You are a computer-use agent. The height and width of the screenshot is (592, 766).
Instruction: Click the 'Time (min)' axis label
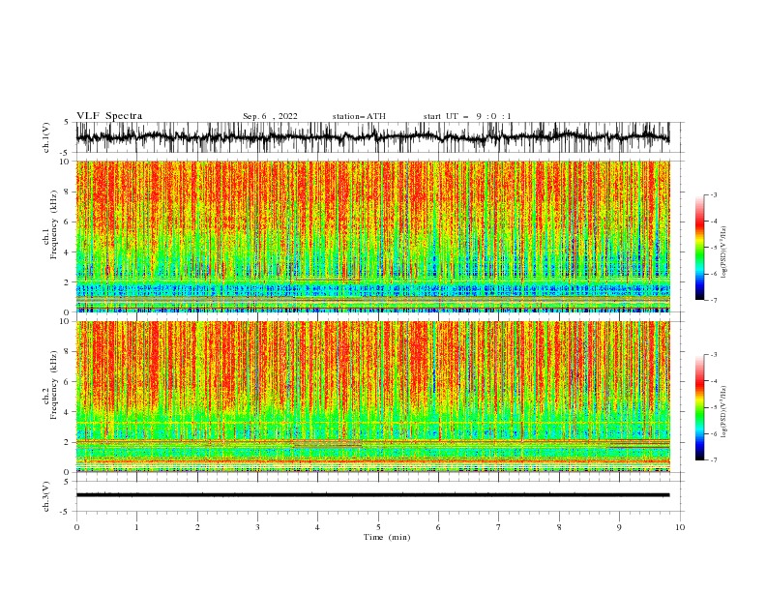(x=387, y=537)
